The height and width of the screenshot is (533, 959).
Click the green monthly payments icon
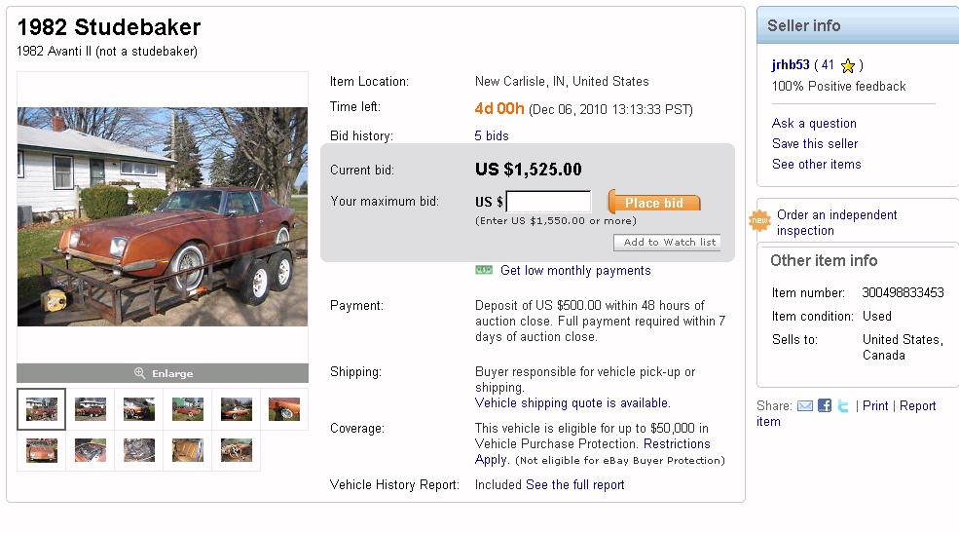pos(484,270)
